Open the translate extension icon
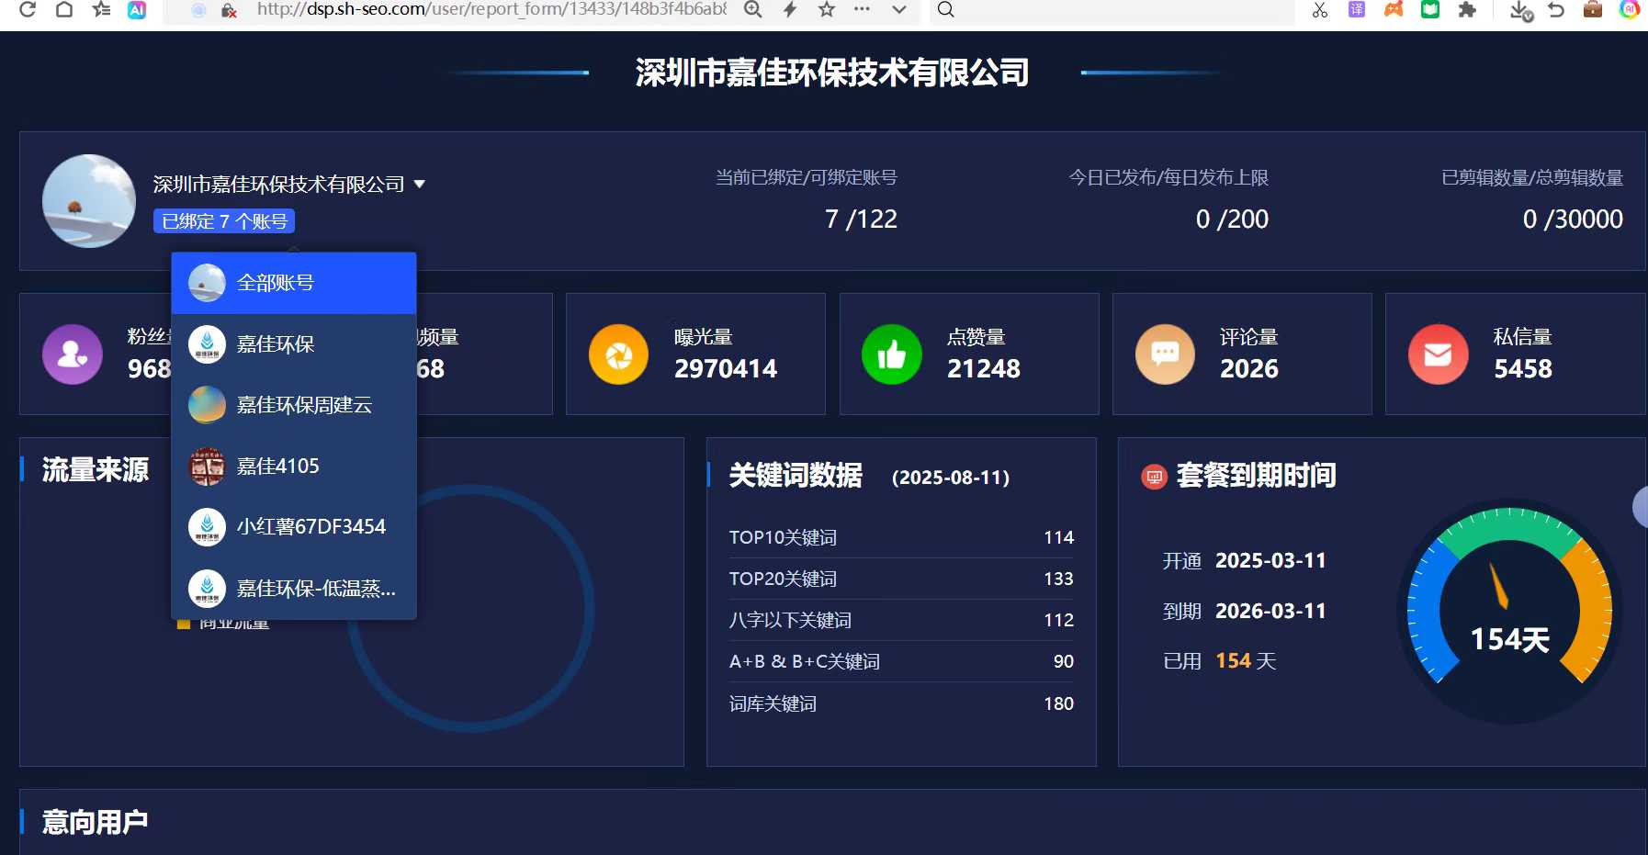 (x=1357, y=9)
